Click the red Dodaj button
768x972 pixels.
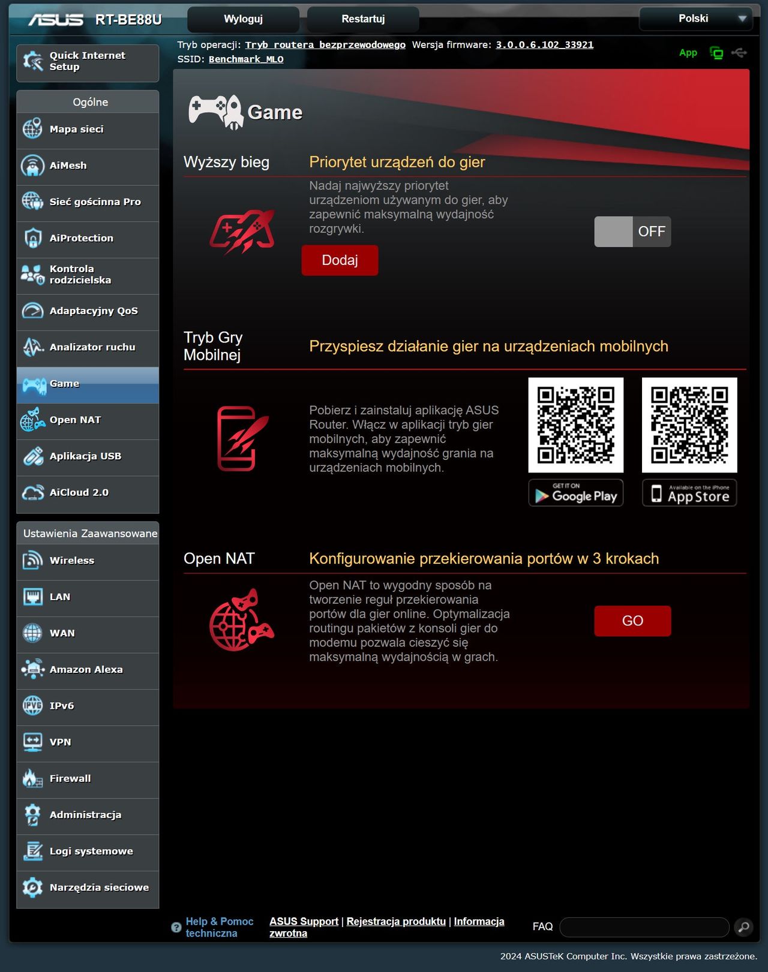coord(340,260)
